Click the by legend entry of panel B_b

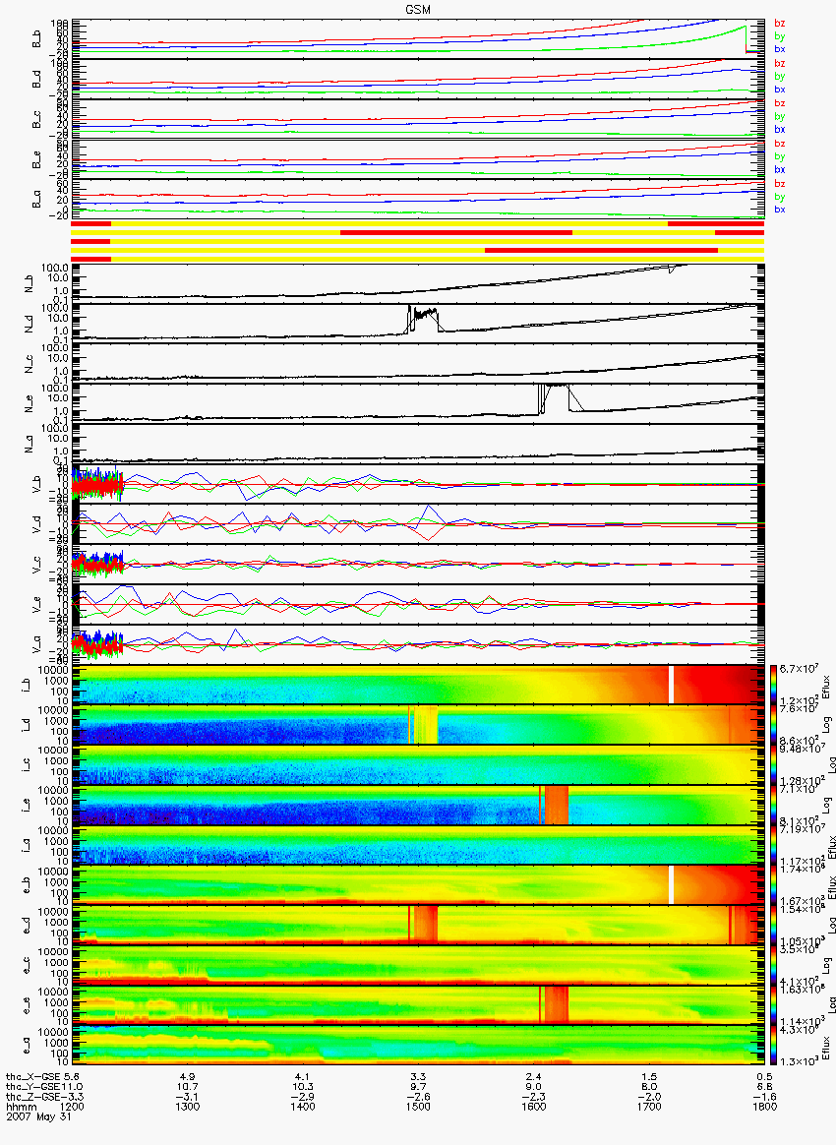point(780,35)
